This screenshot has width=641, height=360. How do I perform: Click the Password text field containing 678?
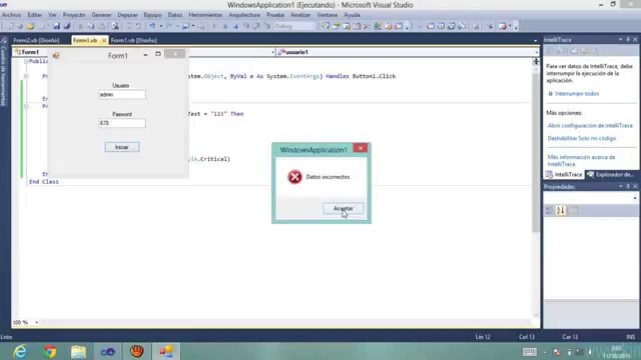pos(122,123)
